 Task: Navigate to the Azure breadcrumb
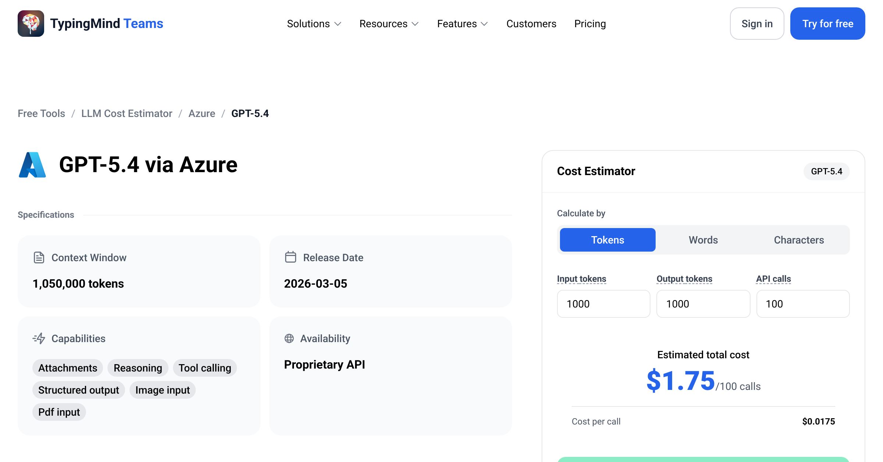202,113
